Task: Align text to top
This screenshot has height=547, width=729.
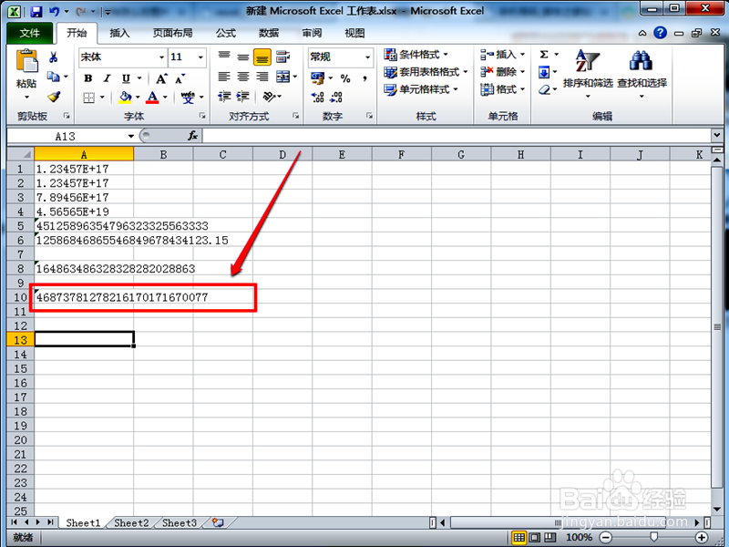Action: click(x=224, y=57)
